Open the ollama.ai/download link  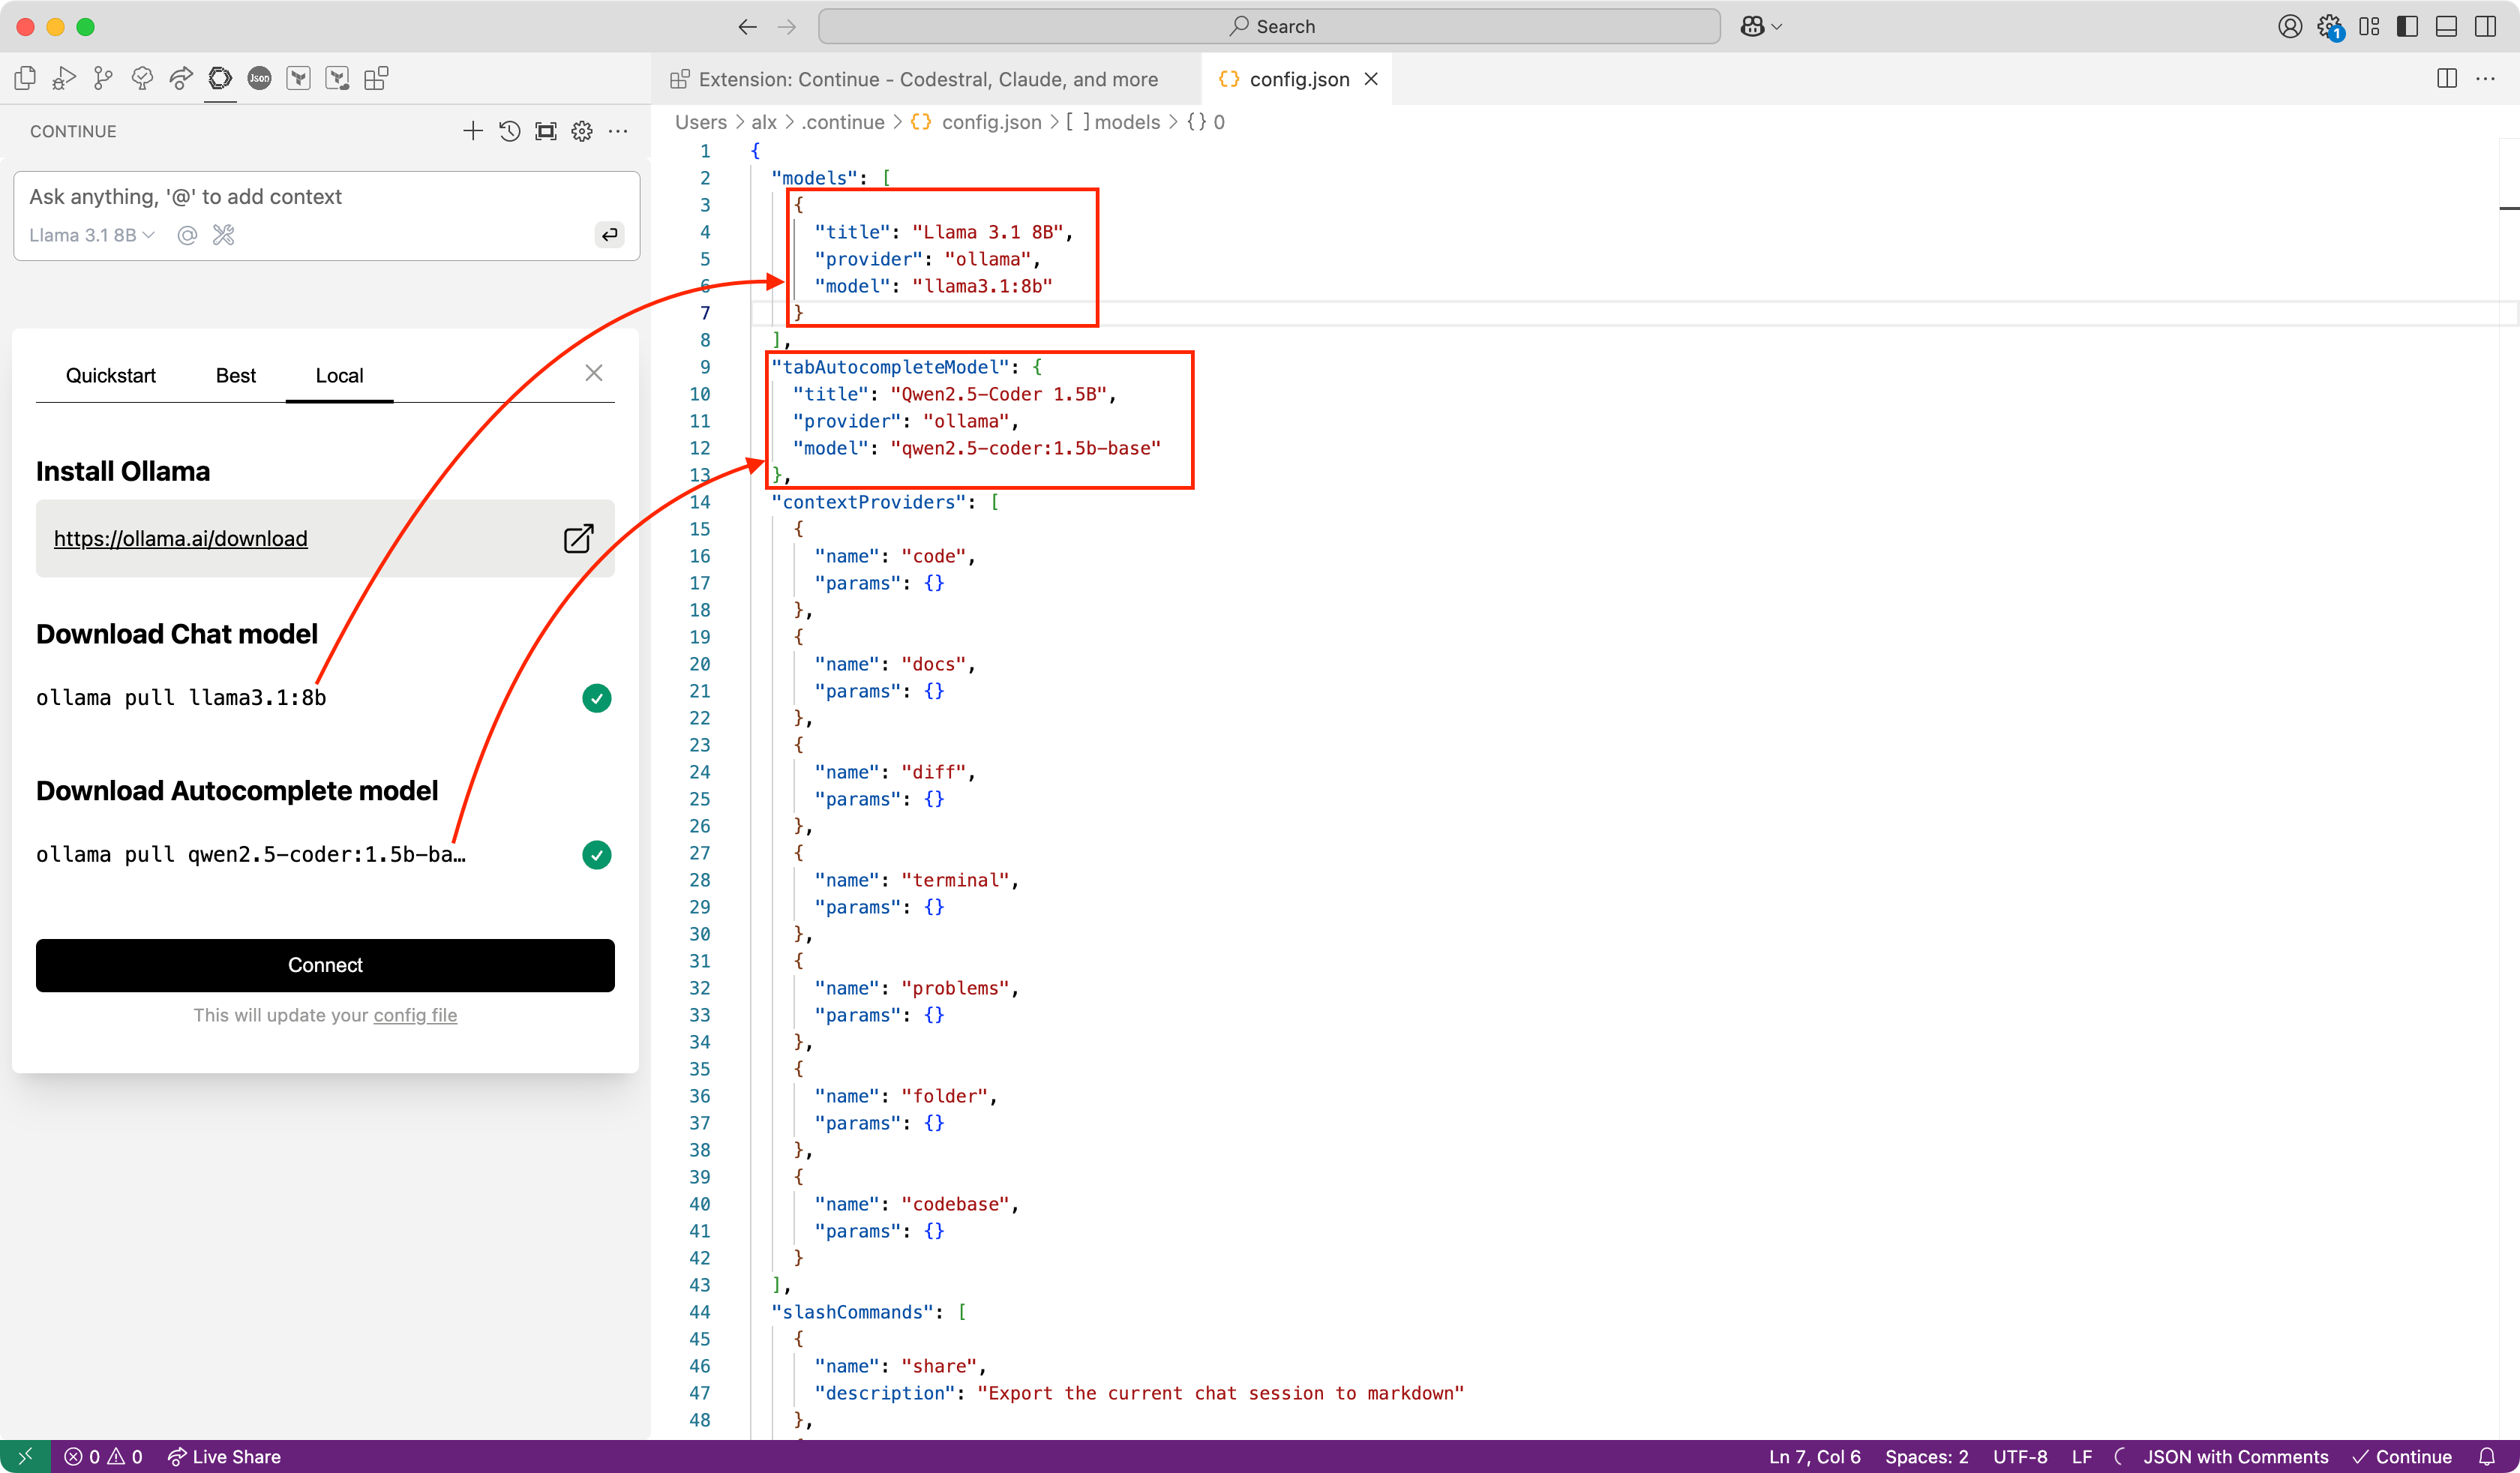click(180, 539)
